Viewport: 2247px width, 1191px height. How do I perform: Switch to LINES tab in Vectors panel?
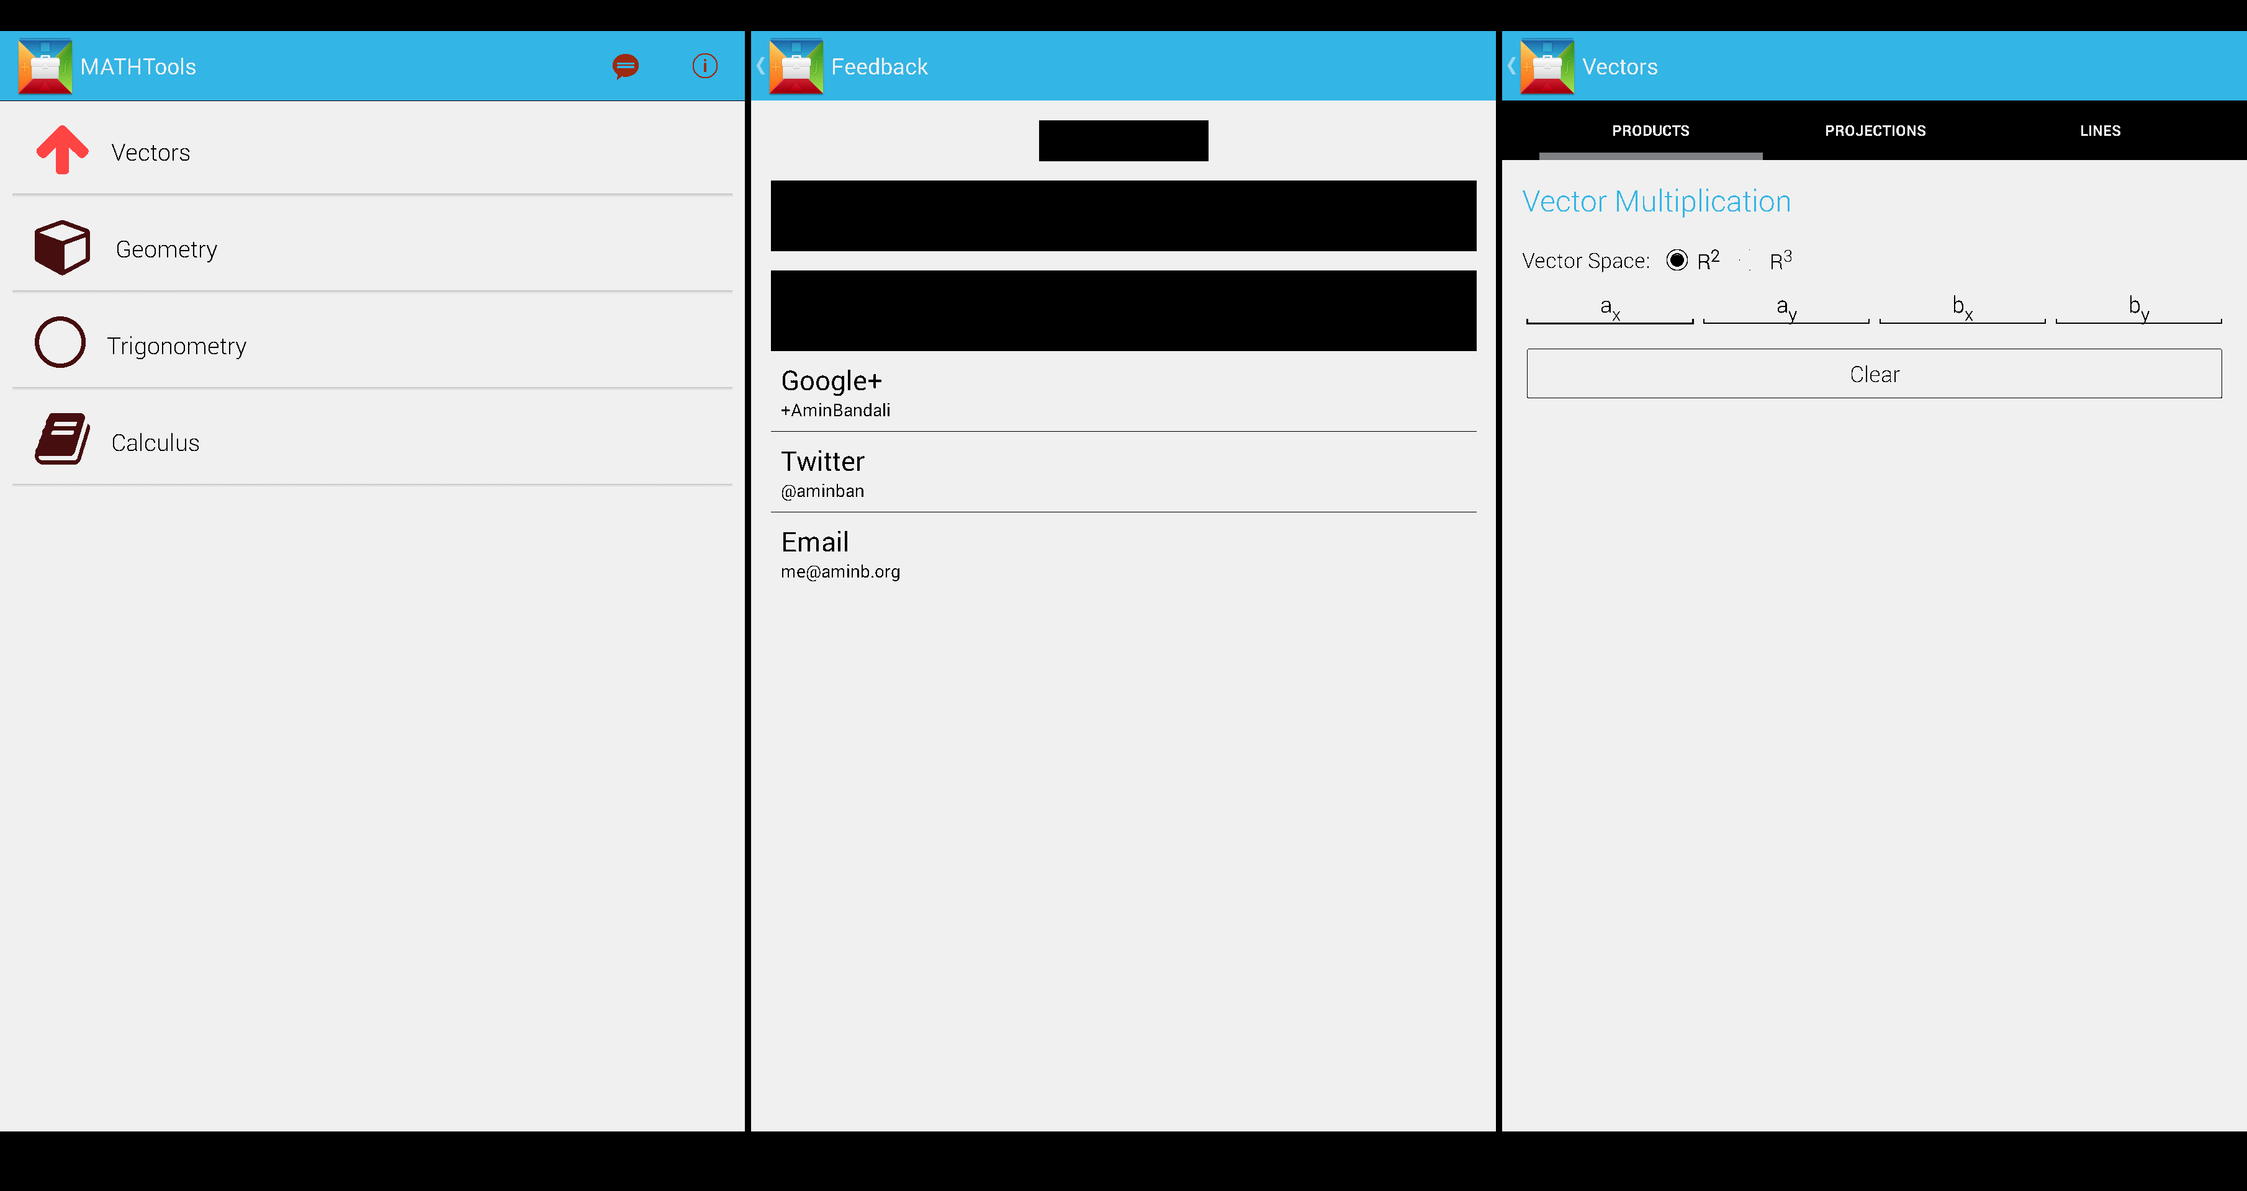[2100, 131]
